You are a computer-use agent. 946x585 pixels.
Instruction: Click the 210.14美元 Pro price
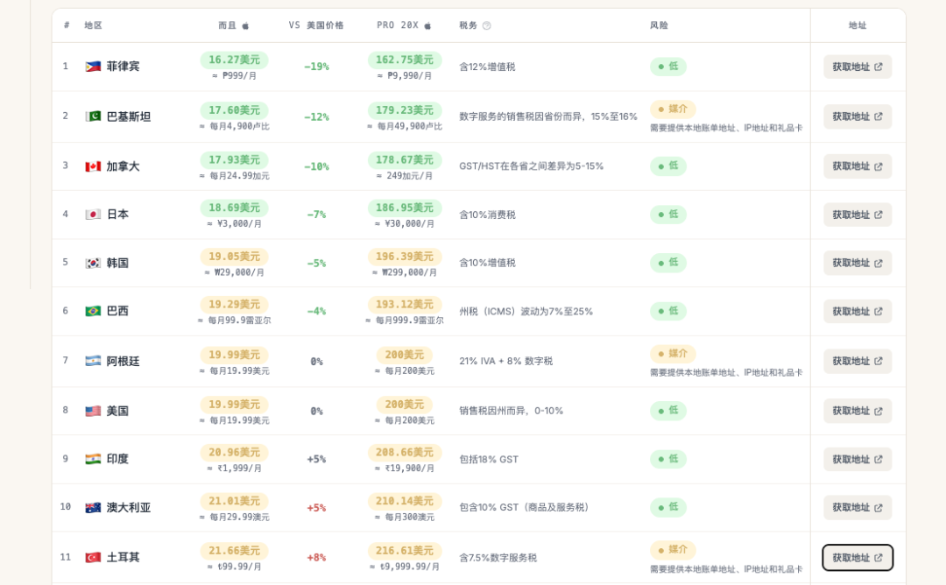[x=405, y=501]
